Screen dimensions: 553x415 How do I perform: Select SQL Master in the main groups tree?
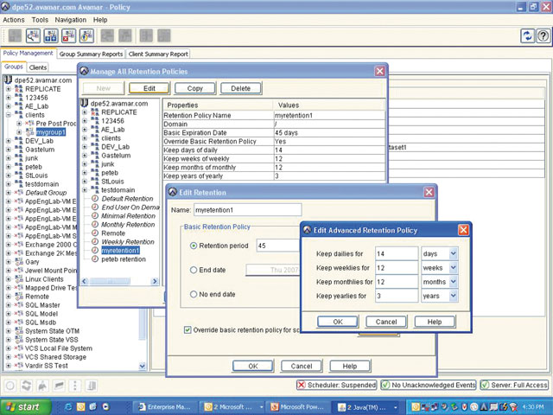point(42,305)
